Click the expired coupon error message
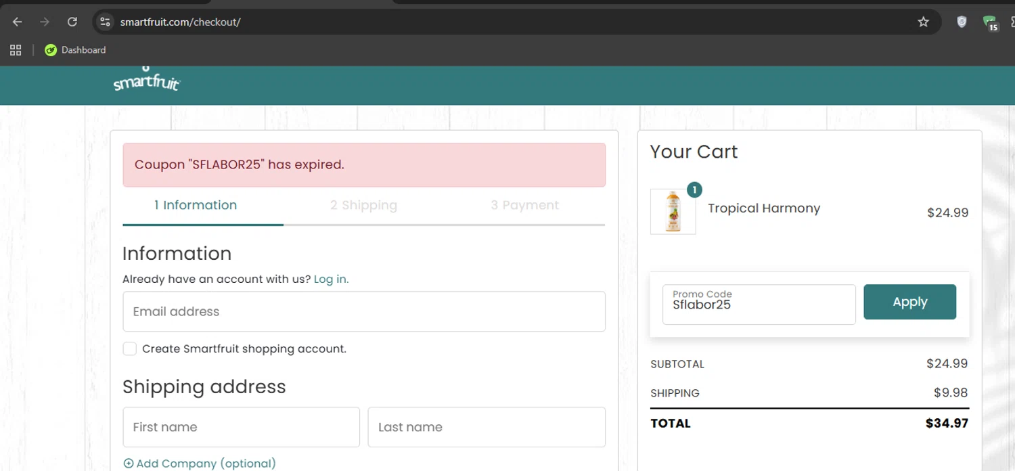Screen dimensions: 1015x471 364,164
